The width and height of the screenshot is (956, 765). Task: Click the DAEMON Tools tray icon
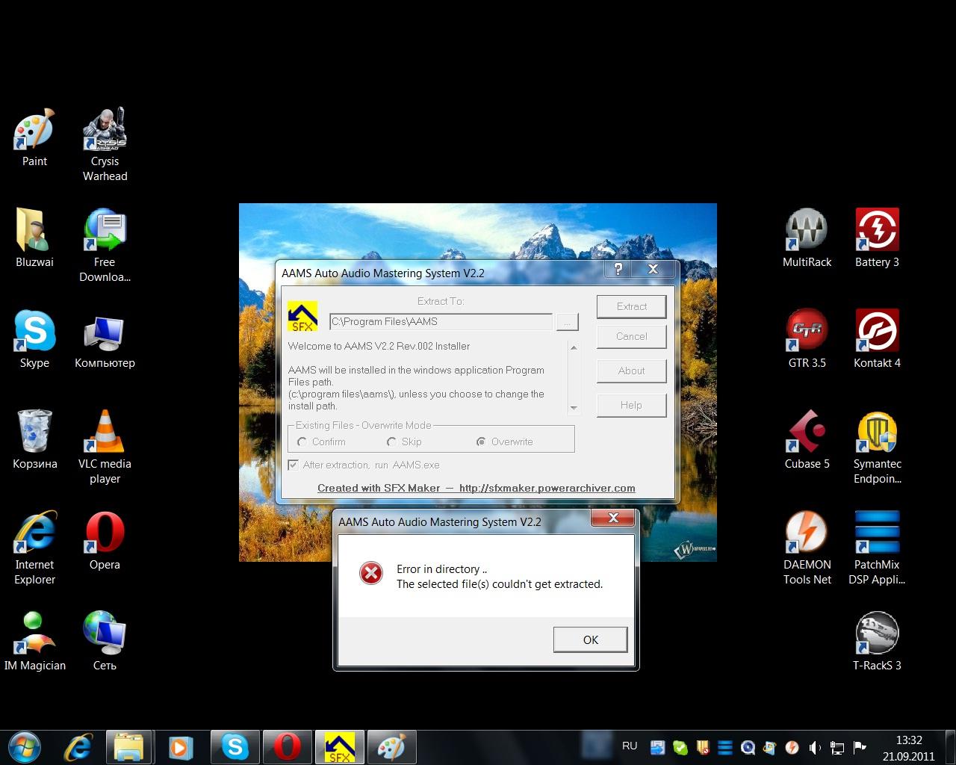tap(792, 747)
